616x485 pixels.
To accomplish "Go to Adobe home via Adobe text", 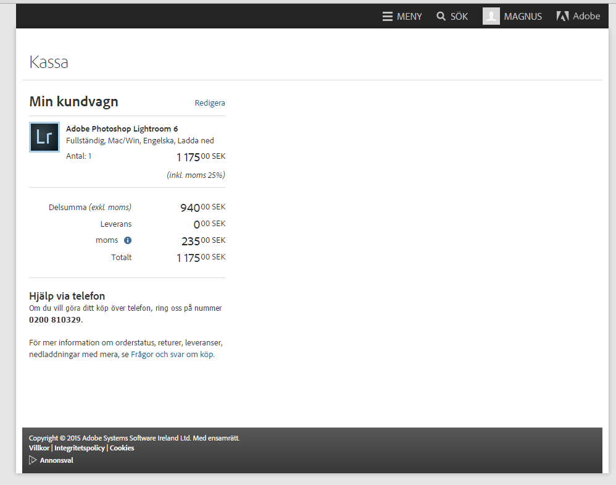I will pyautogui.click(x=586, y=16).
